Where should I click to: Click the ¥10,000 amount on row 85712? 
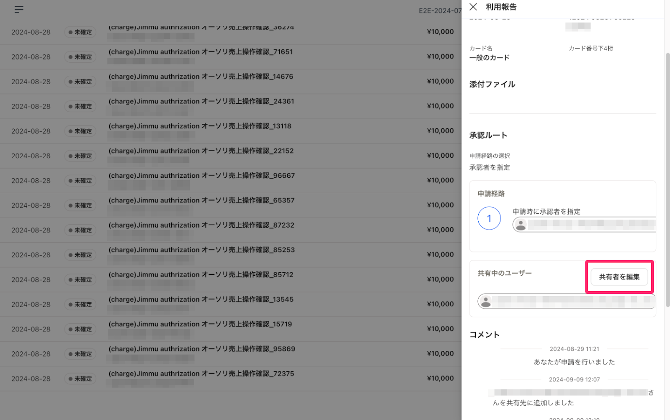click(x=440, y=279)
